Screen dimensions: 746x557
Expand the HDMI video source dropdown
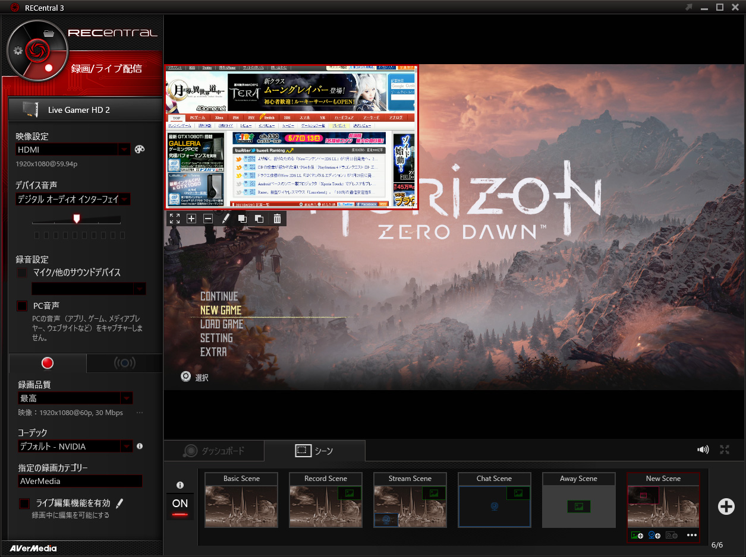(x=124, y=150)
